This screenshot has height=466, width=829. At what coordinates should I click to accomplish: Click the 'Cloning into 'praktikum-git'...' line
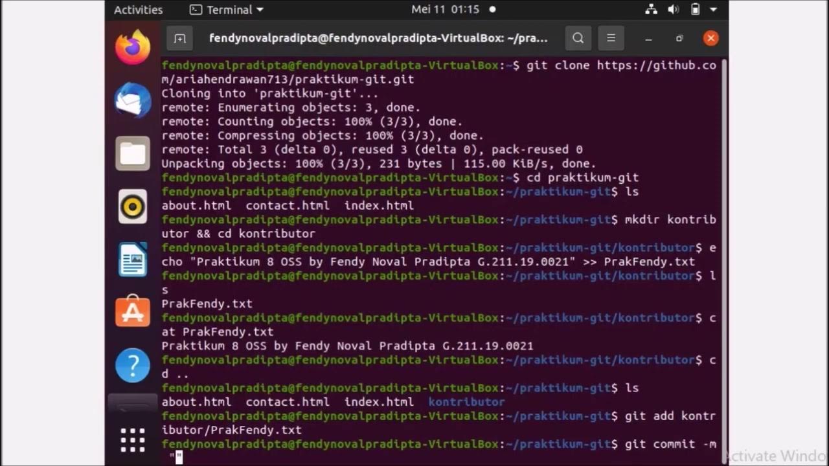[270, 94]
